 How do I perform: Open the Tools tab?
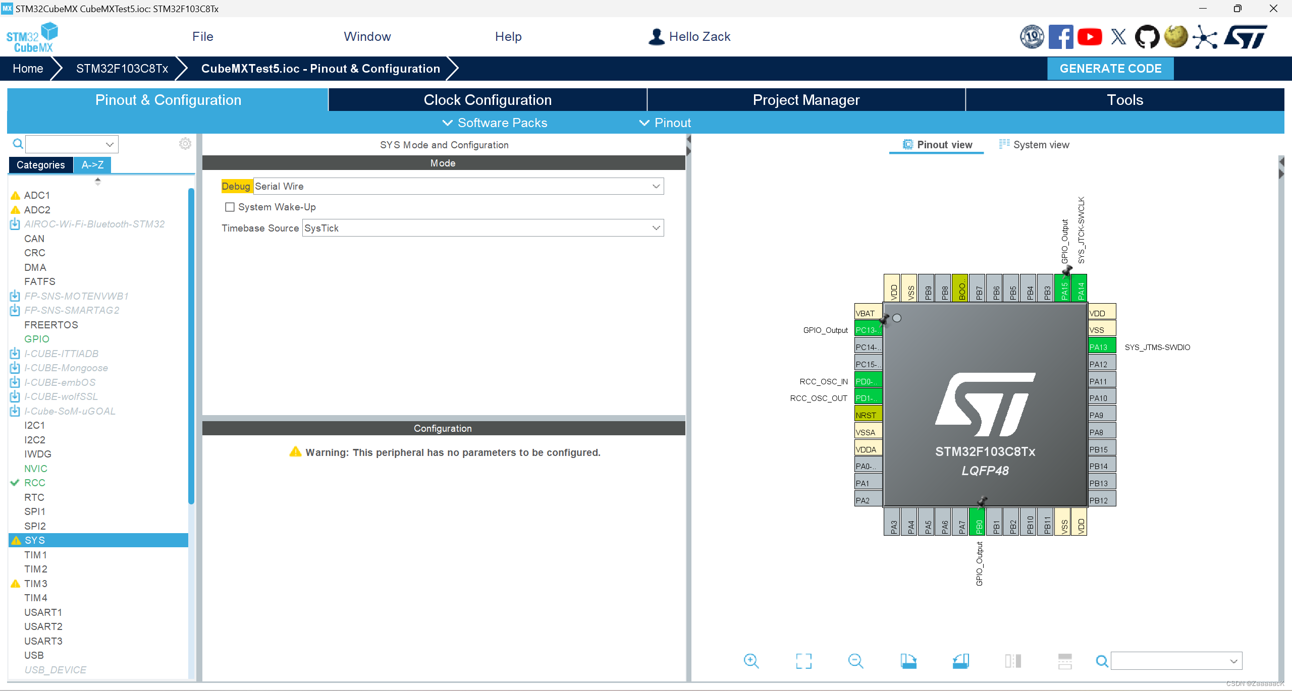pos(1125,100)
